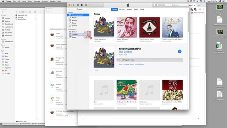Open The Christmas Album cover
This screenshot has width=227, height=128.
[x=150, y=27]
